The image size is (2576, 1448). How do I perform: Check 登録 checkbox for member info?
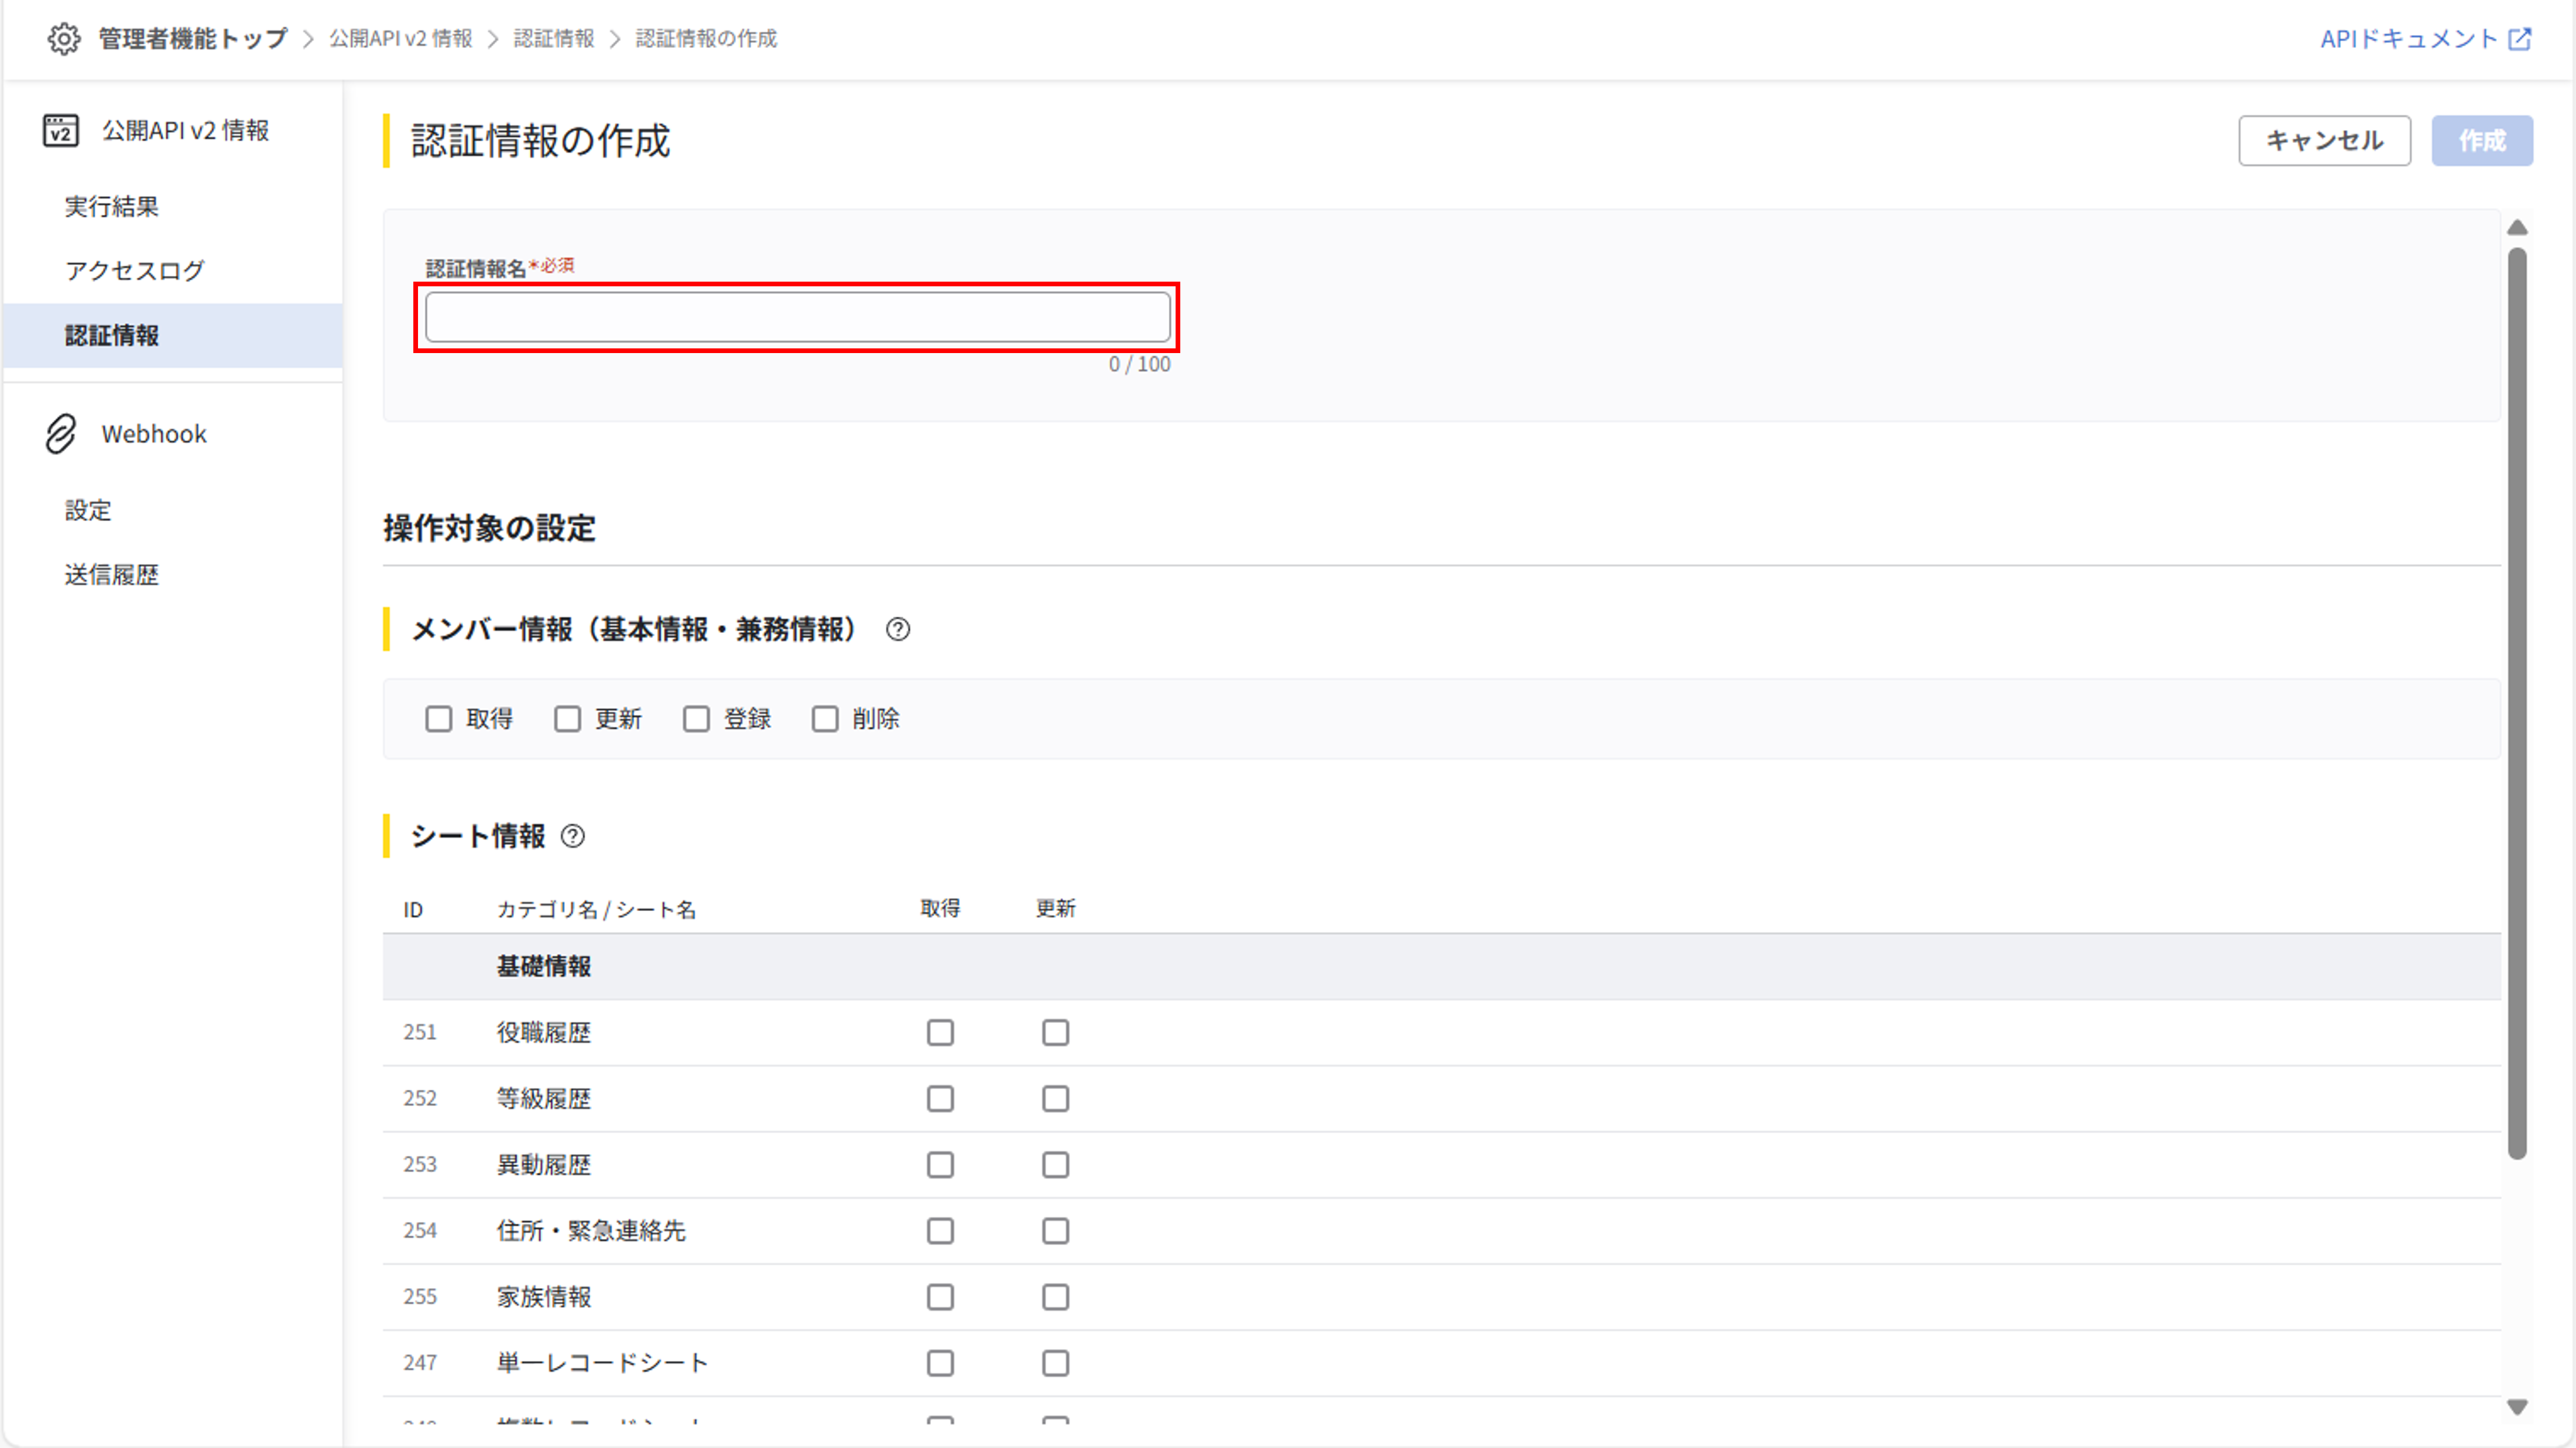(696, 719)
